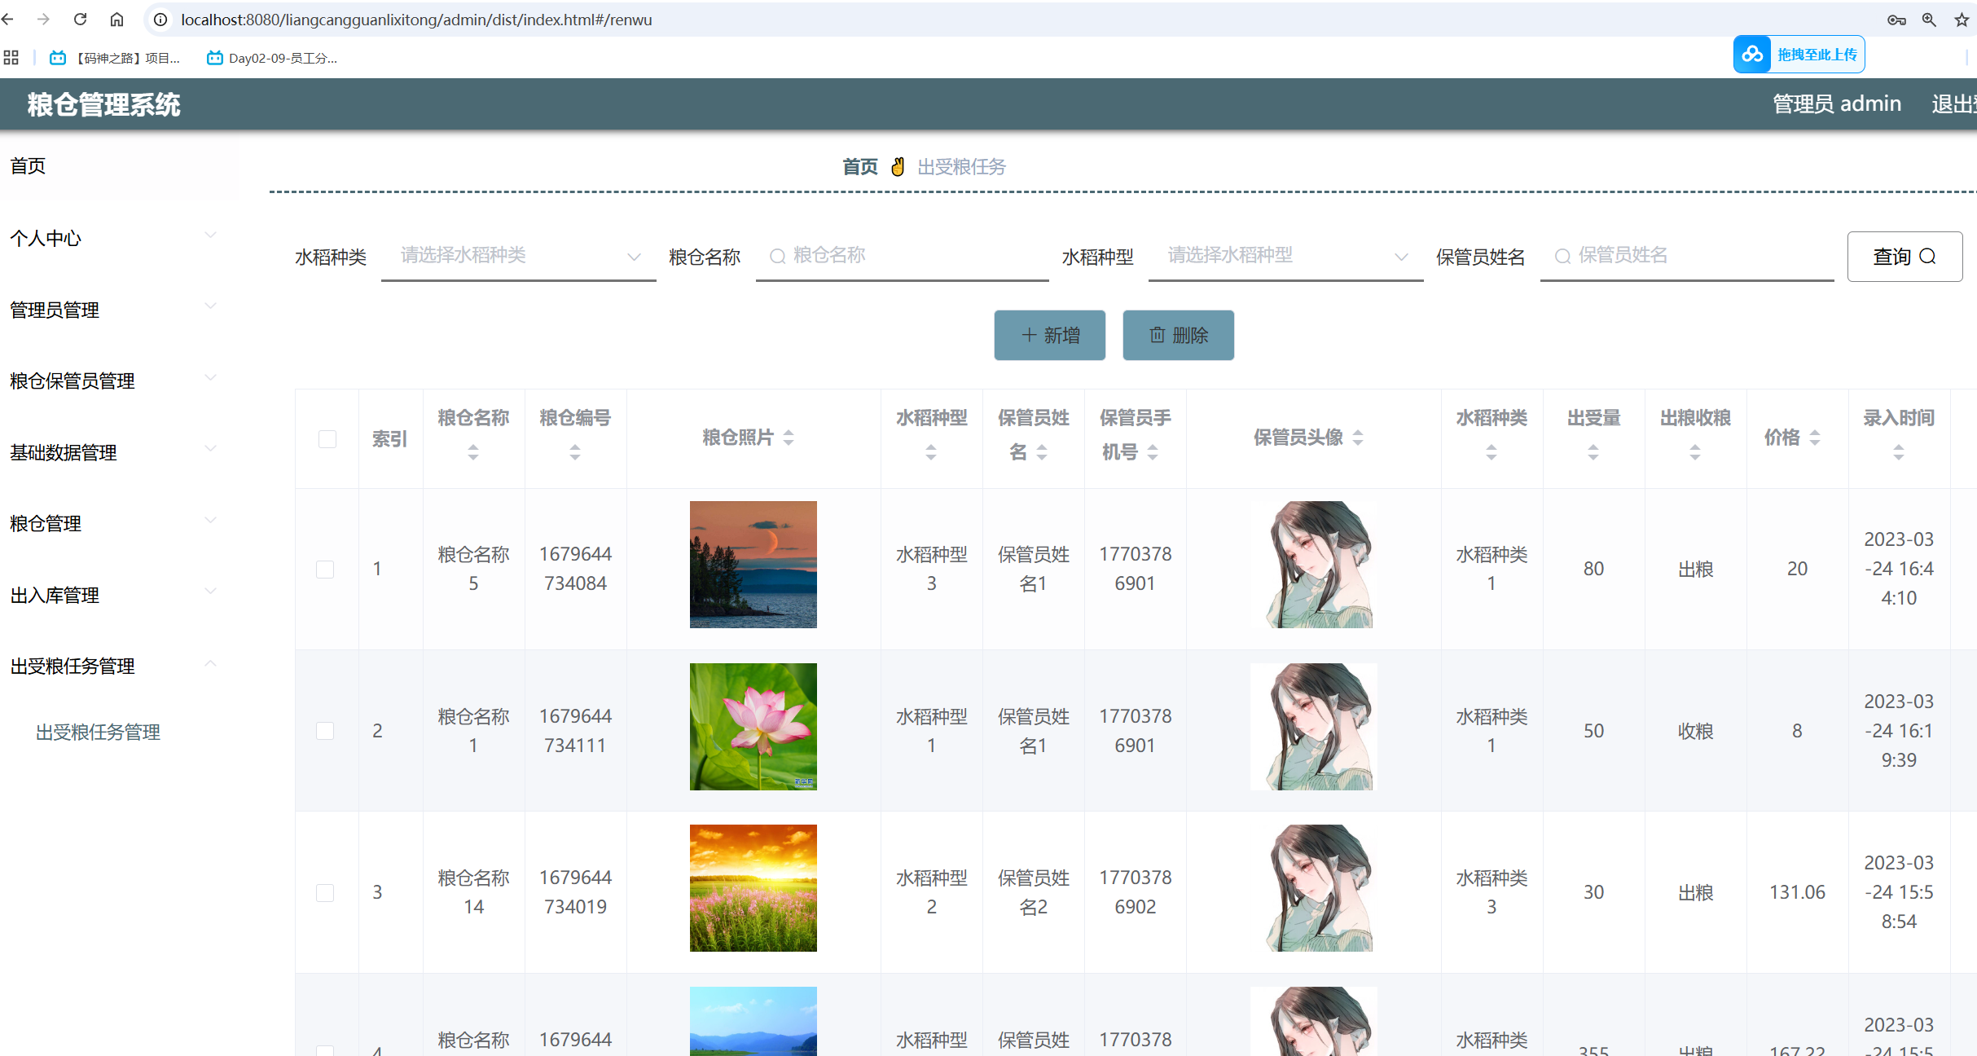
Task: Select the checkbox for row 3
Action: [325, 892]
